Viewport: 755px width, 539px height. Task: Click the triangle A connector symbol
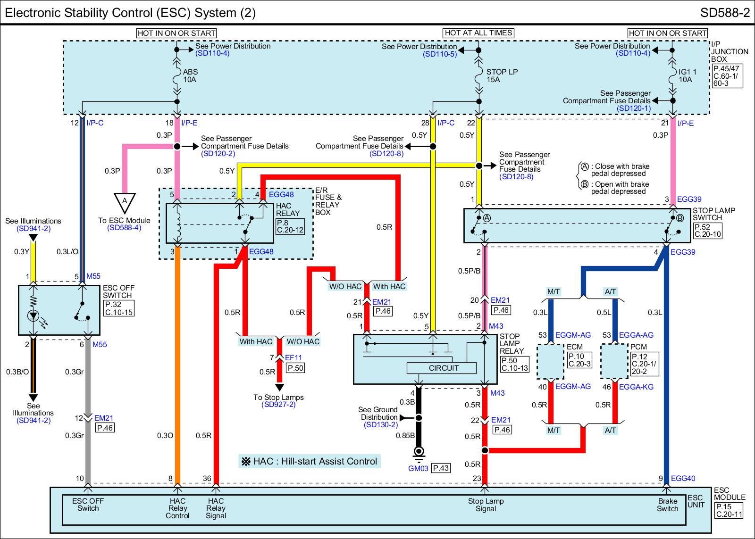125,202
